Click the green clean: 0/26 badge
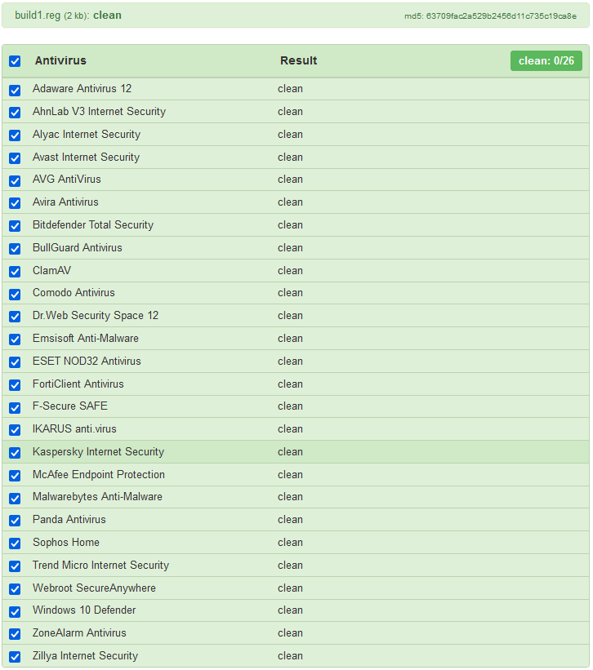 [x=546, y=61]
